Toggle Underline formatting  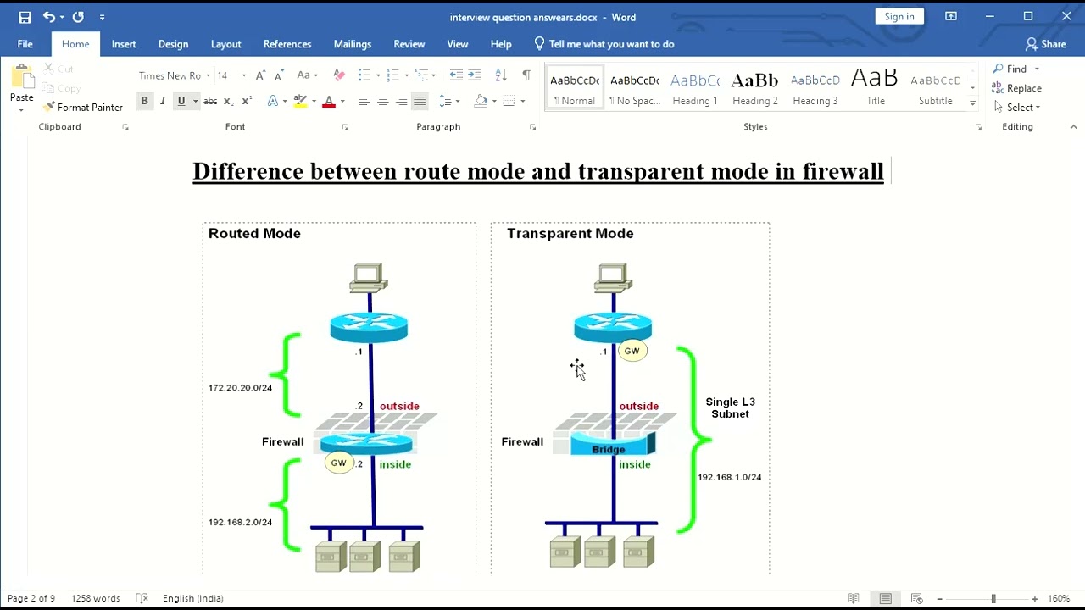[181, 101]
